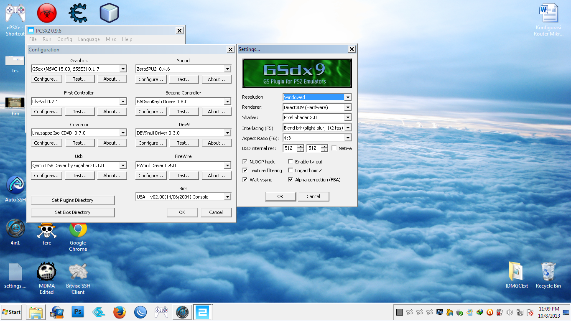The width and height of the screenshot is (571, 321).
Task: Open the Language menu in PCSX2
Action: pyautogui.click(x=89, y=39)
